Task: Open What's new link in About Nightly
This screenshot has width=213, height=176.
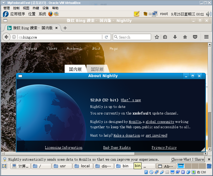Action: point(131,100)
